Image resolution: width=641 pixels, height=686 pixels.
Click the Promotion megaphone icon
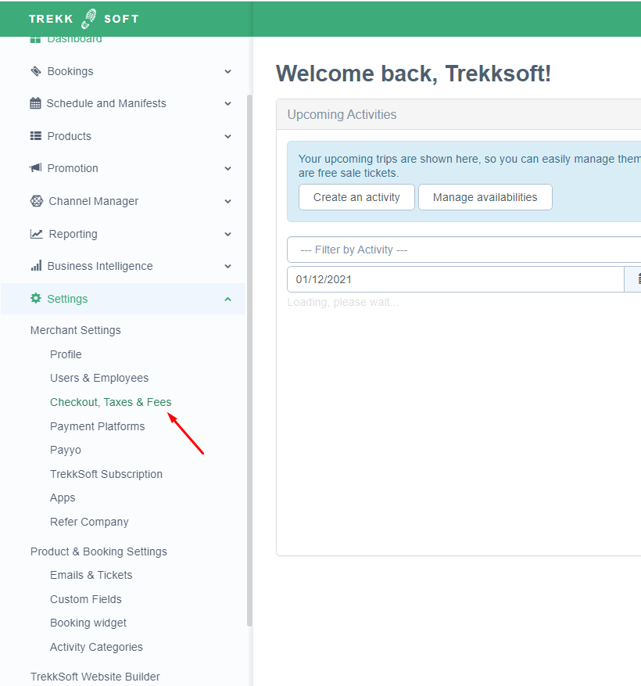coord(36,168)
